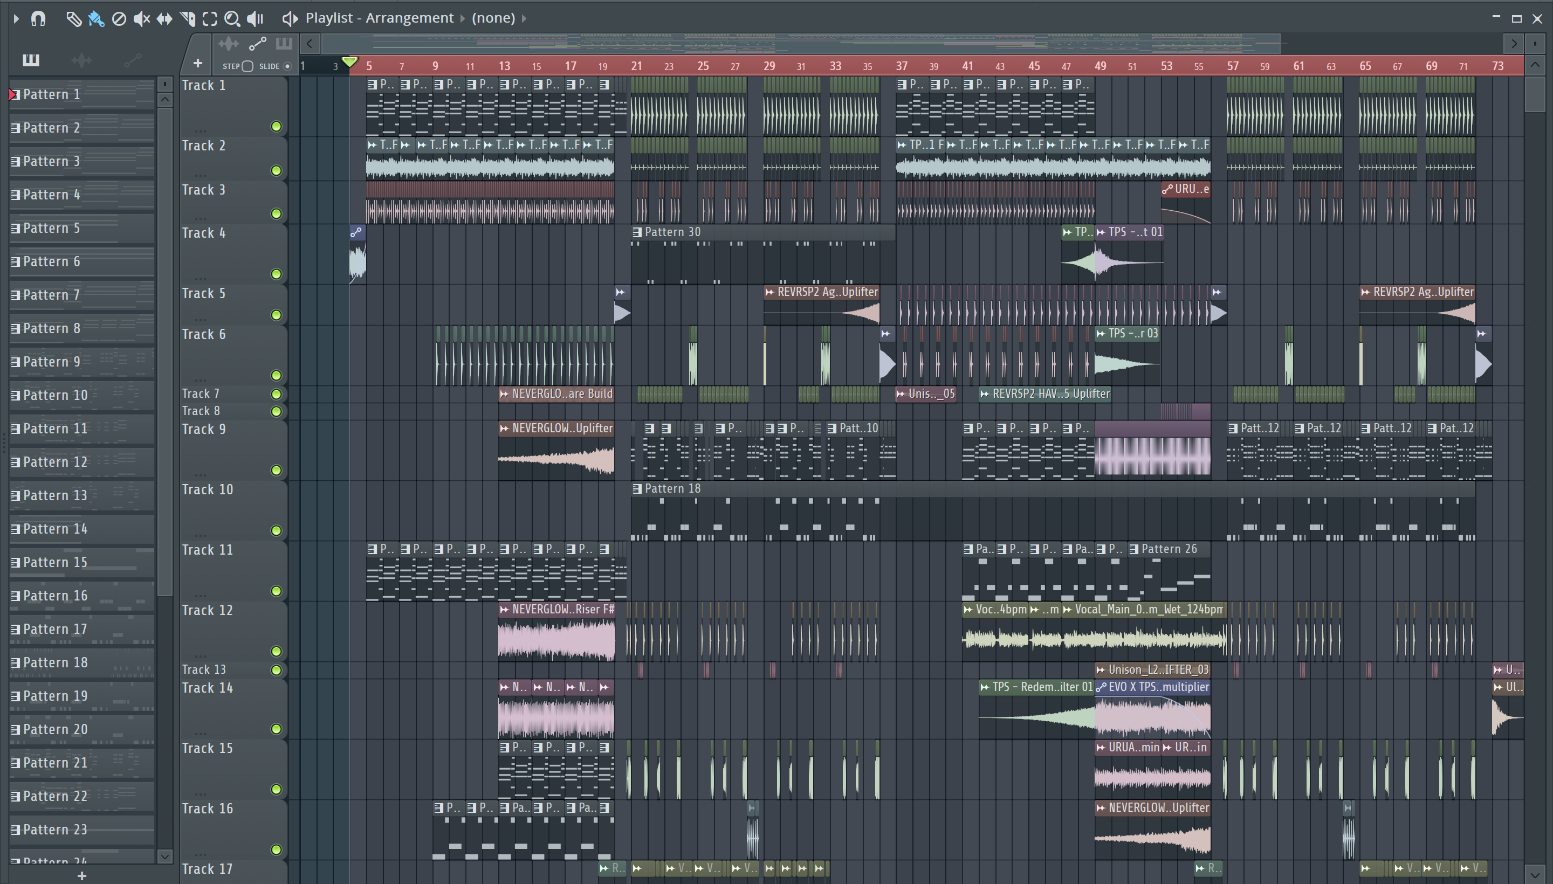The image size is (1553, 884).
Task: Select Pattern 18 in the picker list
Action: coord(82,662)
